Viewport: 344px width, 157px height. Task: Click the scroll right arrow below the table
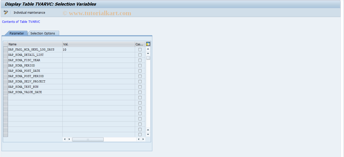pyautogui.click(x=69, y=139)
